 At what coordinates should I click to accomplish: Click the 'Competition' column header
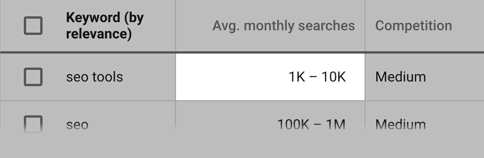point(414,26)
